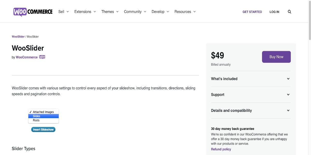
Task: Open the Extensions menu
Action: tap(85, 12)
